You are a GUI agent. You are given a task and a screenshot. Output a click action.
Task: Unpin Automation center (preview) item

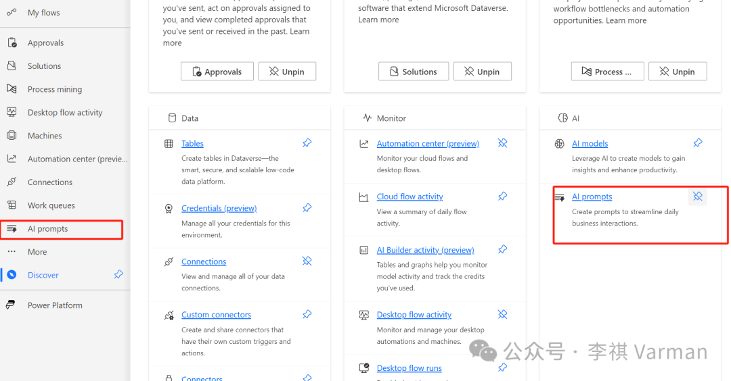tap(502, 143)
